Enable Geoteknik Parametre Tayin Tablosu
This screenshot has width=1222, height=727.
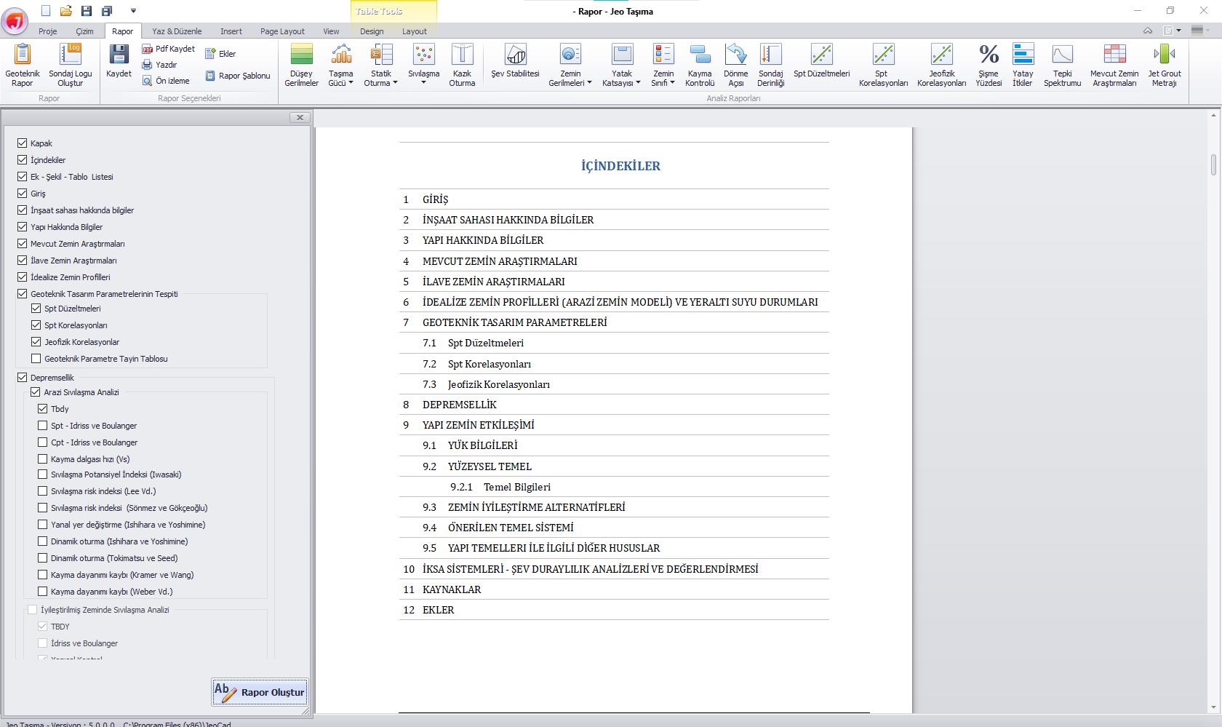click(x=36, y=359)
